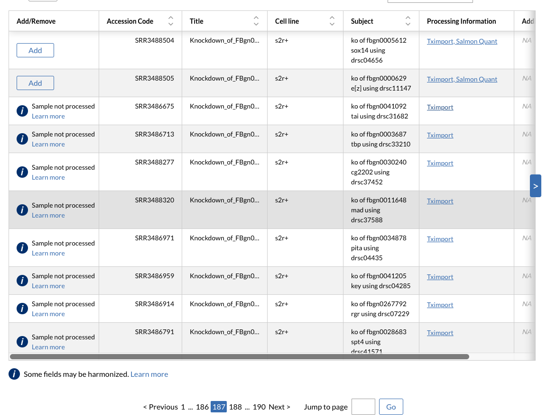Open Learn more for SRR3486959
This screenshot has width=547, height=419.
[x=48, y=286]
